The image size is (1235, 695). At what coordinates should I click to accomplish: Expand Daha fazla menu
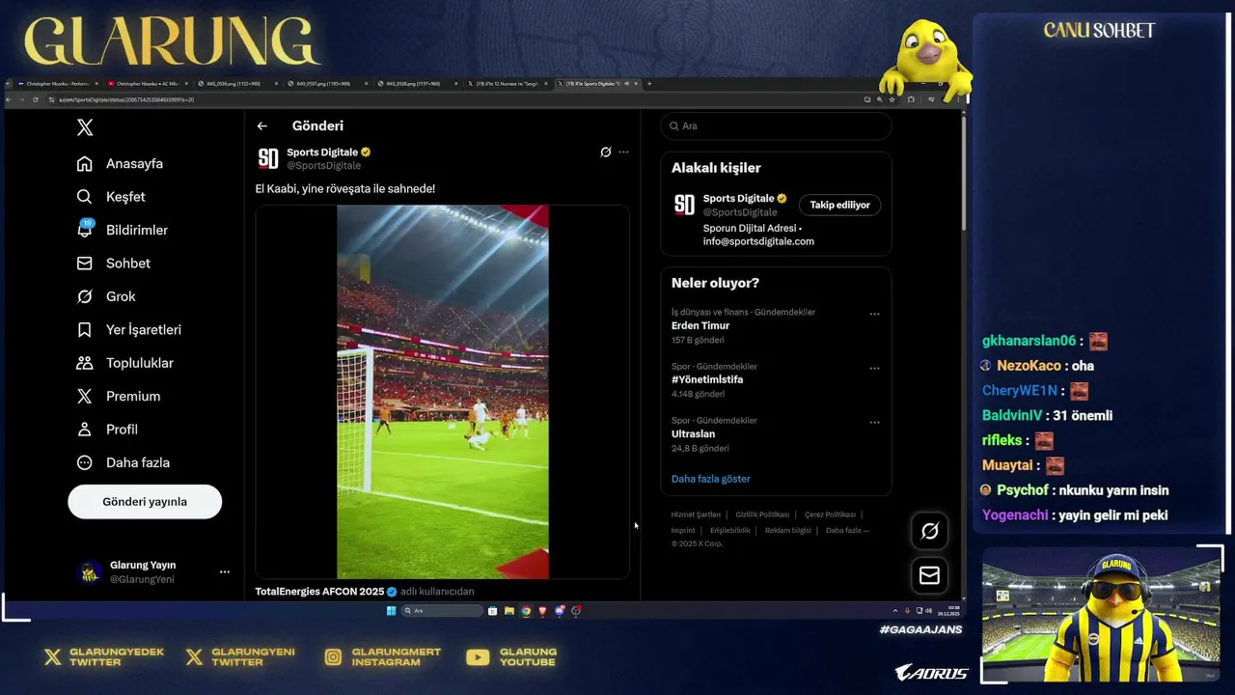click(123, 462)
